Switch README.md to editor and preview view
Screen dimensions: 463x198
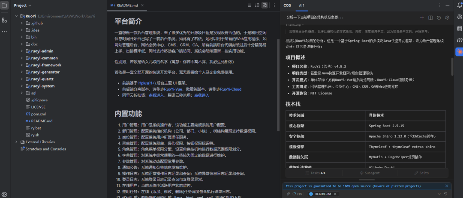point(257,5)
